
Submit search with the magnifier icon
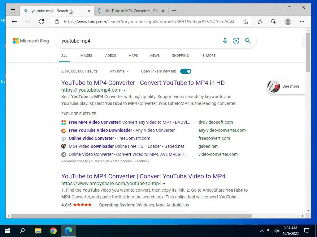pyautogui.click(x=248, y=41)
